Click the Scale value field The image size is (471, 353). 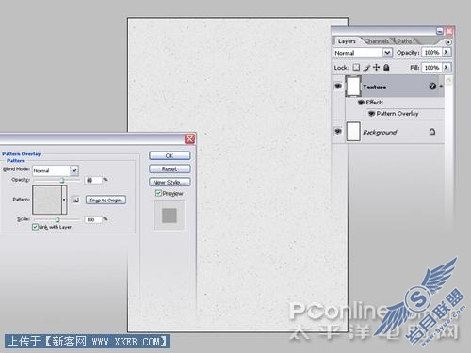click(93, 219)
